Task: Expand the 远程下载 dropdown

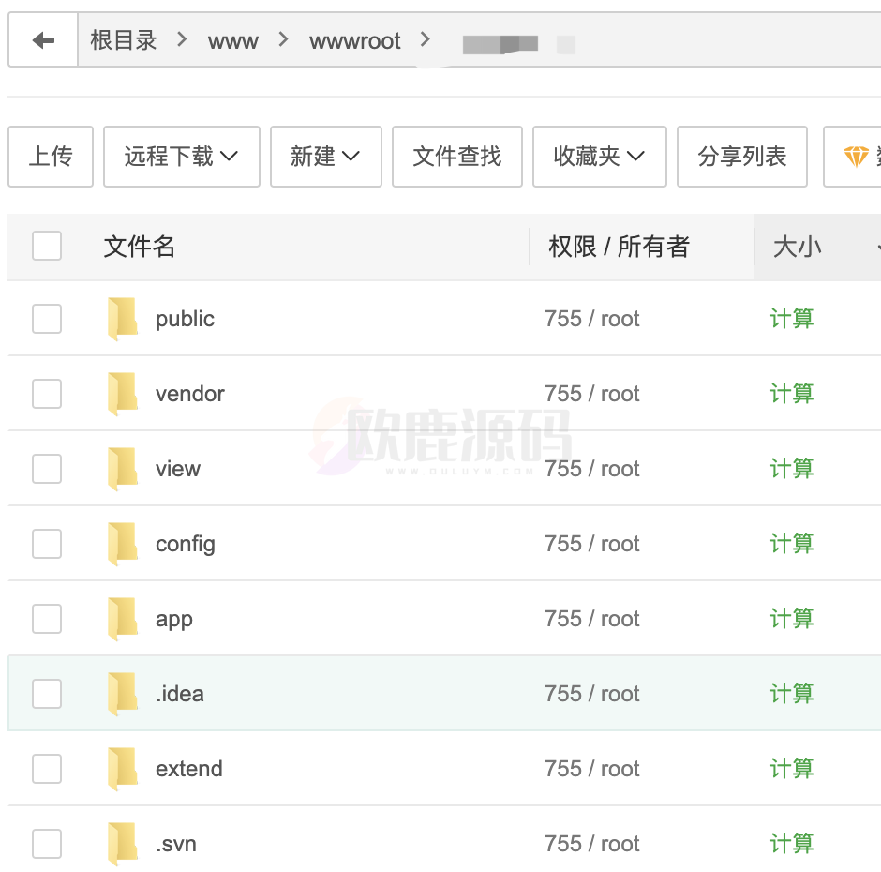Action: 180,157
